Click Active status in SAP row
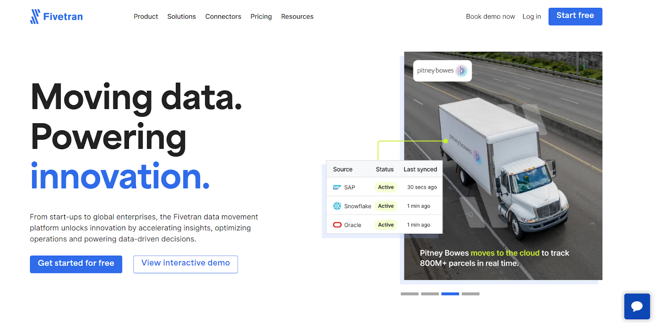Screen dimensions: 659x323 [386, 187]
